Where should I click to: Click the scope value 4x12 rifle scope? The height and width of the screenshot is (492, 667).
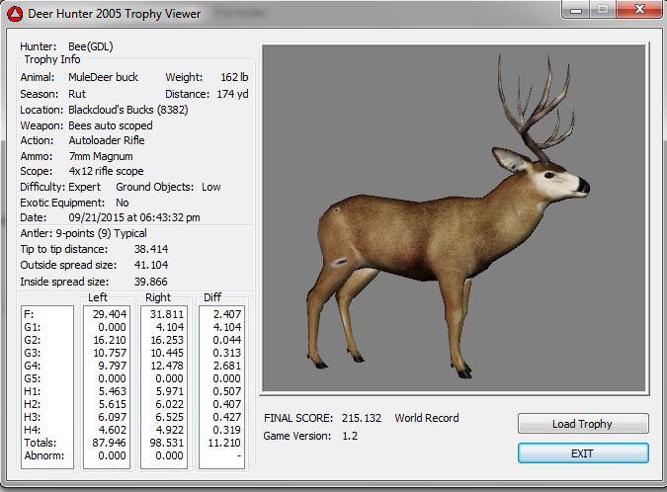coord(106,171)
